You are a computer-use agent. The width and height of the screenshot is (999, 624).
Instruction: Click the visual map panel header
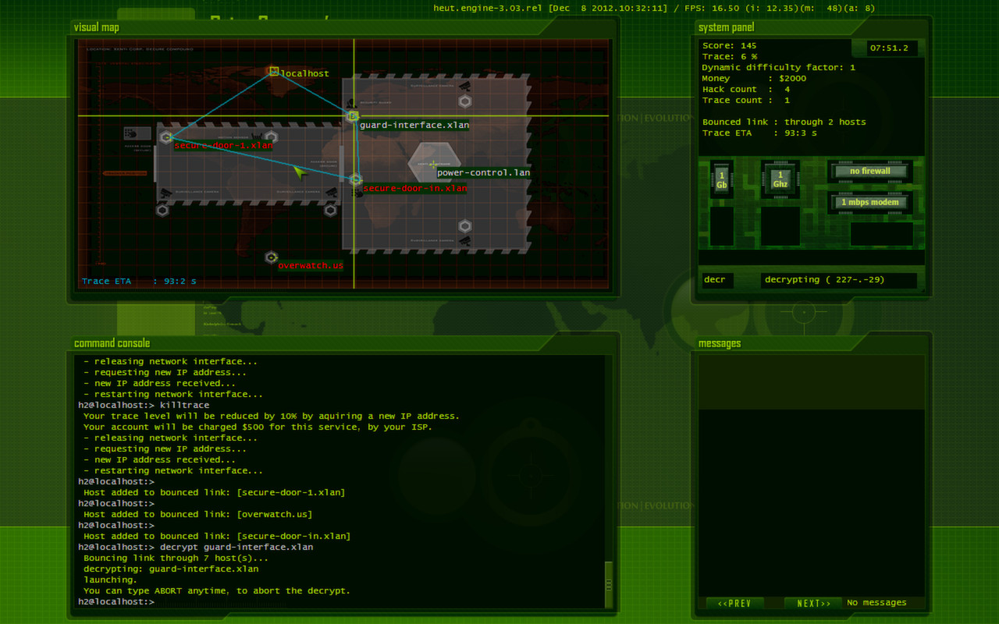coord(96,27)
